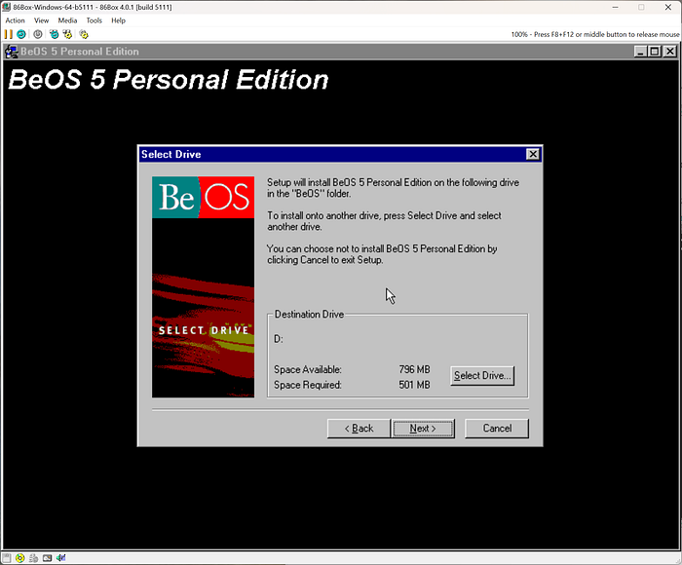Screen dimensions: 682x565
Task: Close the Select Drive dialog
Action: tap(533, 155)
